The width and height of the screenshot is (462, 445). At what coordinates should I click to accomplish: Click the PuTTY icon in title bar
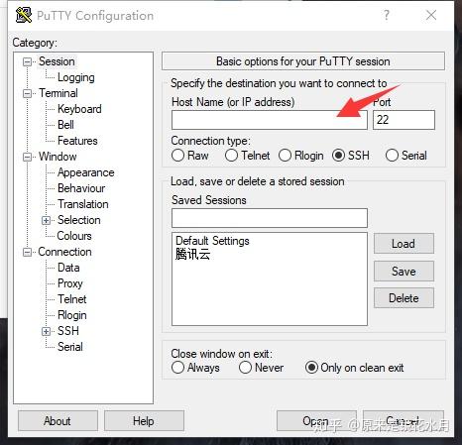tap(24, 15)
